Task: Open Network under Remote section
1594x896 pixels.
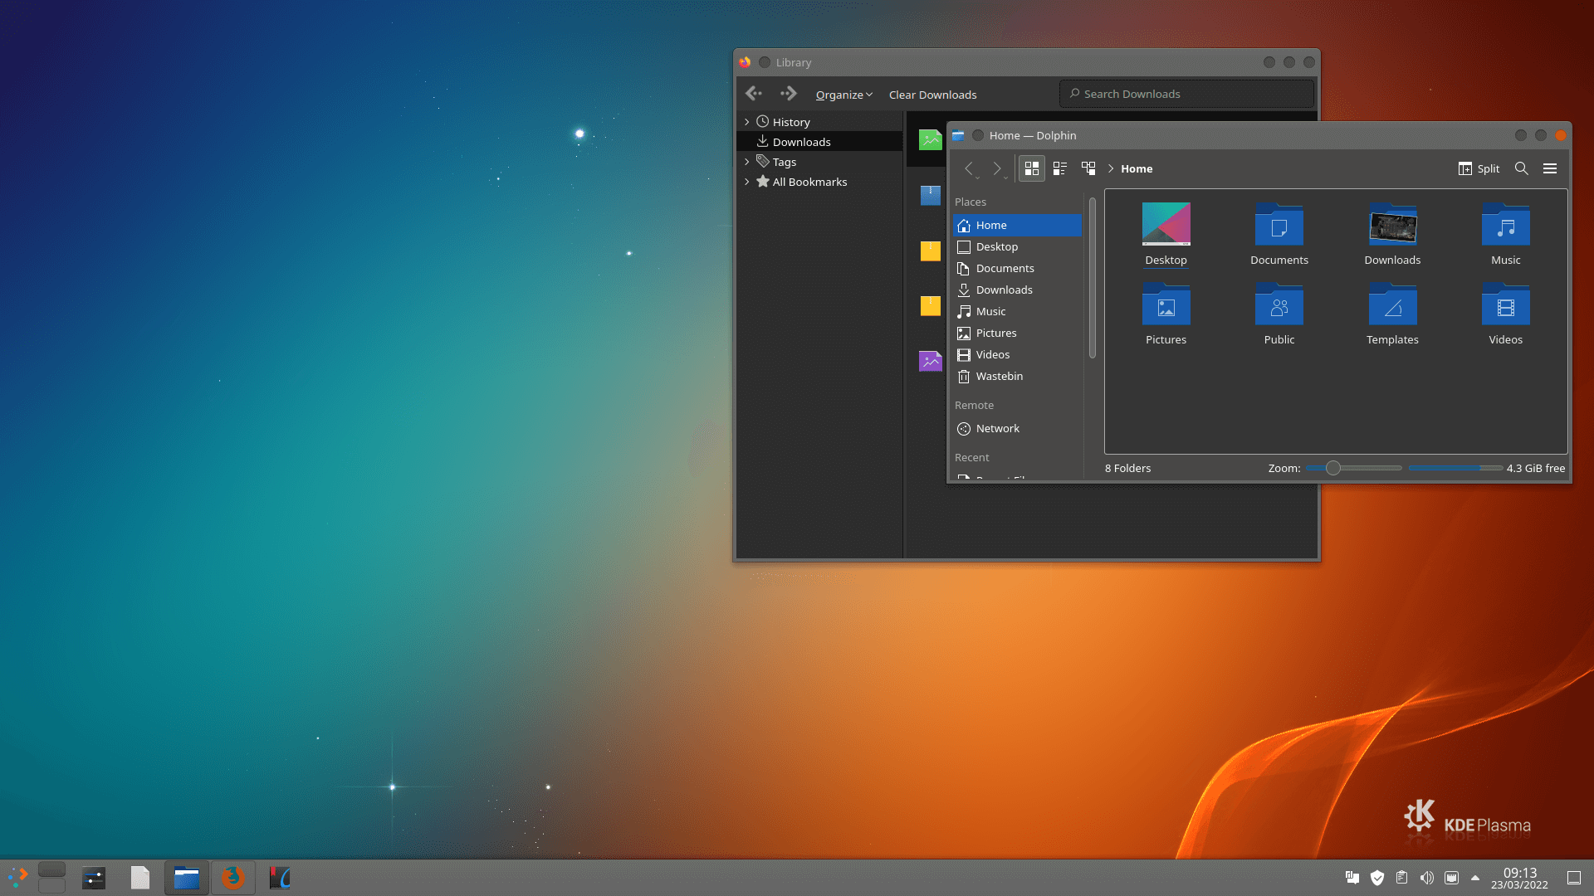Action: 997,428
